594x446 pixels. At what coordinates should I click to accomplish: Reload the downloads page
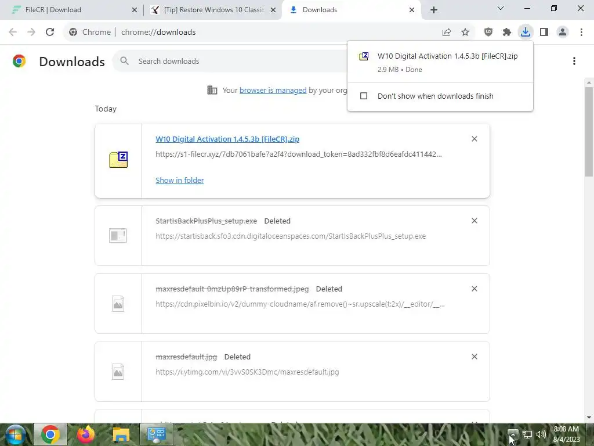50,32
